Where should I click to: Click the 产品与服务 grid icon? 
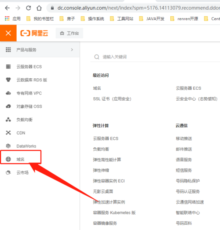(8, 50)
